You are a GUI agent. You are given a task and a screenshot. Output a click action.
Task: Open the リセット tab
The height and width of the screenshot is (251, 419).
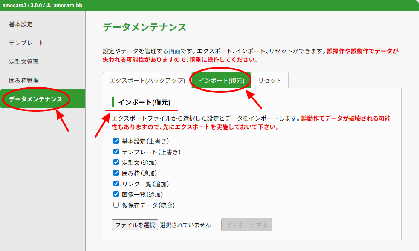point(269,81)
